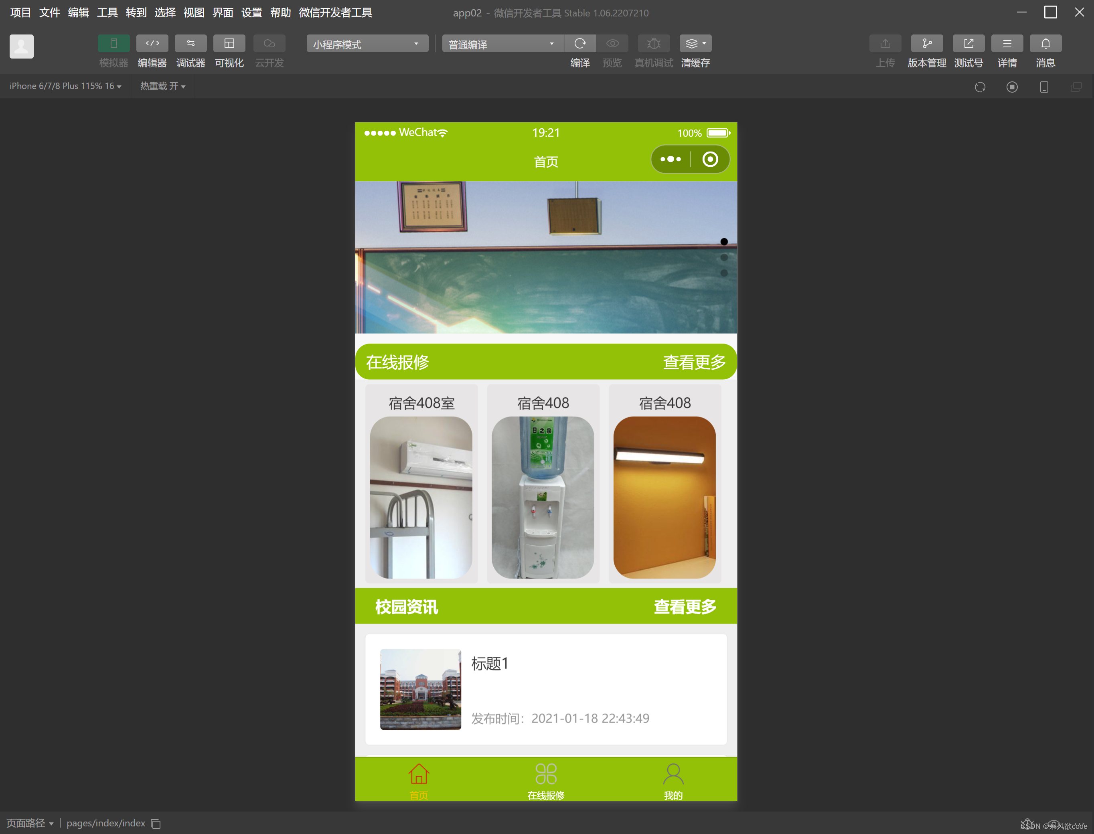The height and width of the screenshot is (834, 1094).
Task: Expand the 小程序模式 mode dropdown
Action: point(367,44)
